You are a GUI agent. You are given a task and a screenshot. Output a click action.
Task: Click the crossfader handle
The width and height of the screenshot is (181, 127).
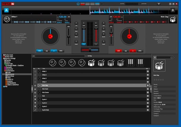tap(90, 50)
